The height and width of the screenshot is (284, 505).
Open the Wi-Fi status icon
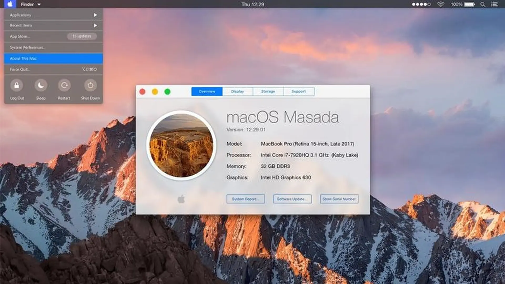[x=441, y=4]
